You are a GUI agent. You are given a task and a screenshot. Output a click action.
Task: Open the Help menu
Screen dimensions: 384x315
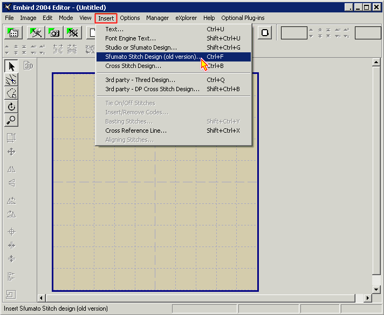(209, 18)
